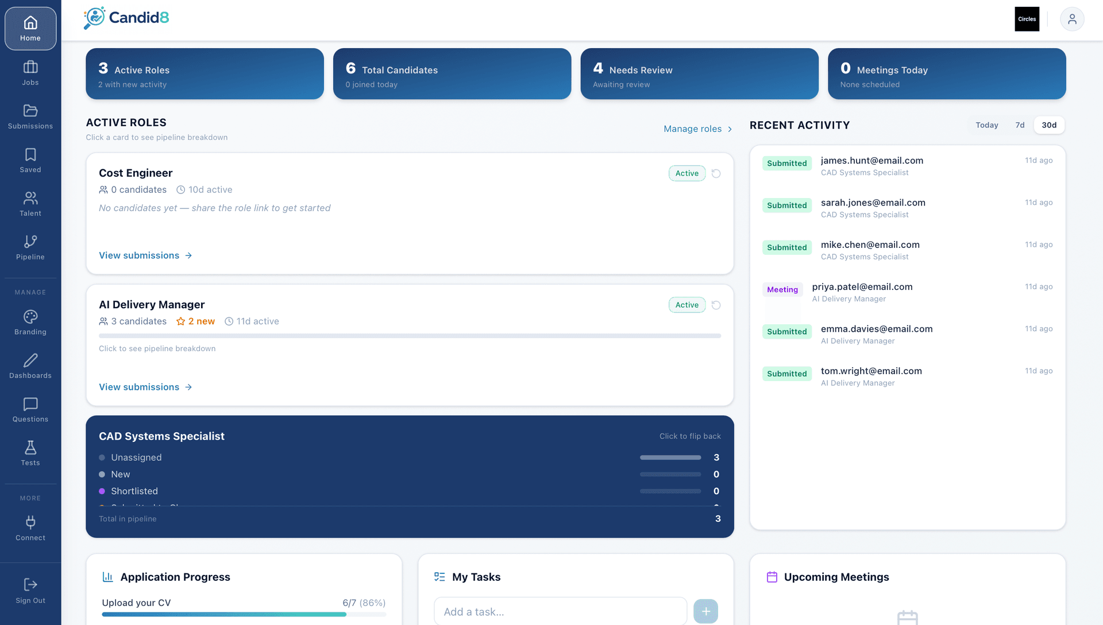
Task: Open the Jobs section from sidebar
Action: click(x=30, y=72)
